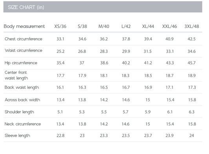This screenshot has width=209, height=154.
Task: Select the Hip circumference row label
Action: (x=21, y=63)
